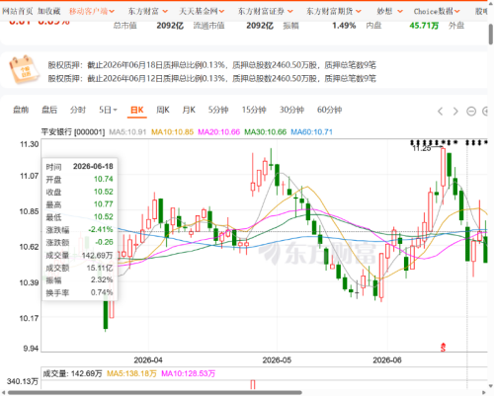
Task: Click the 收盘 10.52 value in tooltip
Action: point(104,192)
